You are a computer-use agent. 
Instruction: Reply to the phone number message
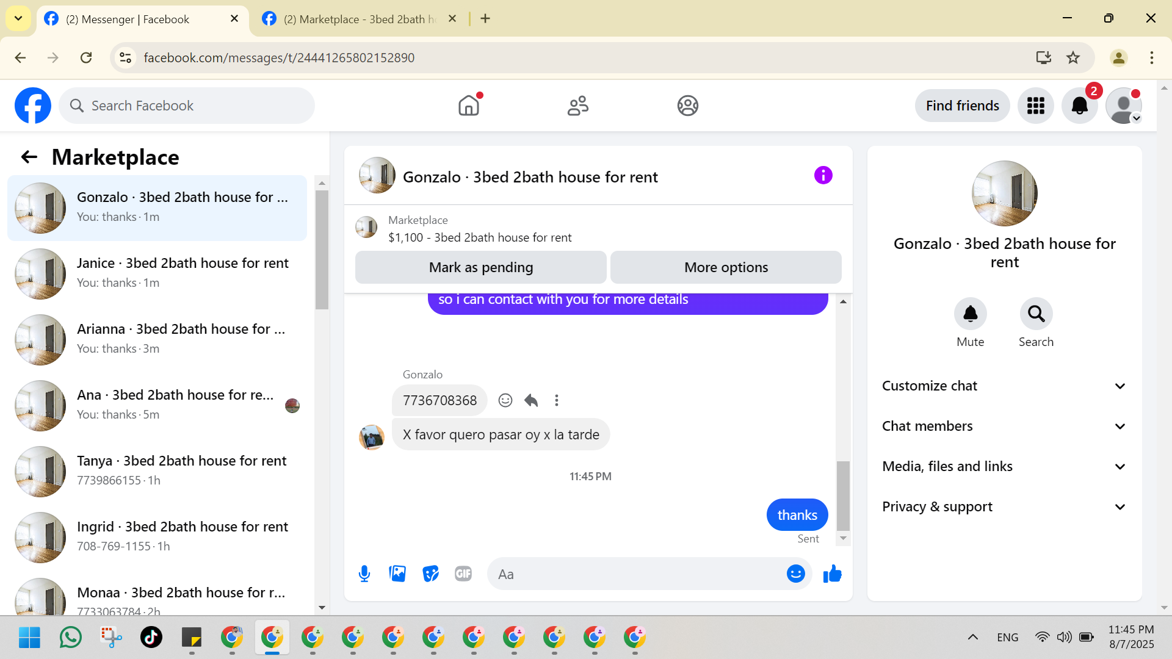pos(531,400)
